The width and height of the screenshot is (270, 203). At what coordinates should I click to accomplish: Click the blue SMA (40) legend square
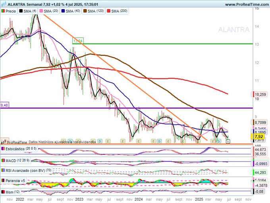click(x=63, y=11)
